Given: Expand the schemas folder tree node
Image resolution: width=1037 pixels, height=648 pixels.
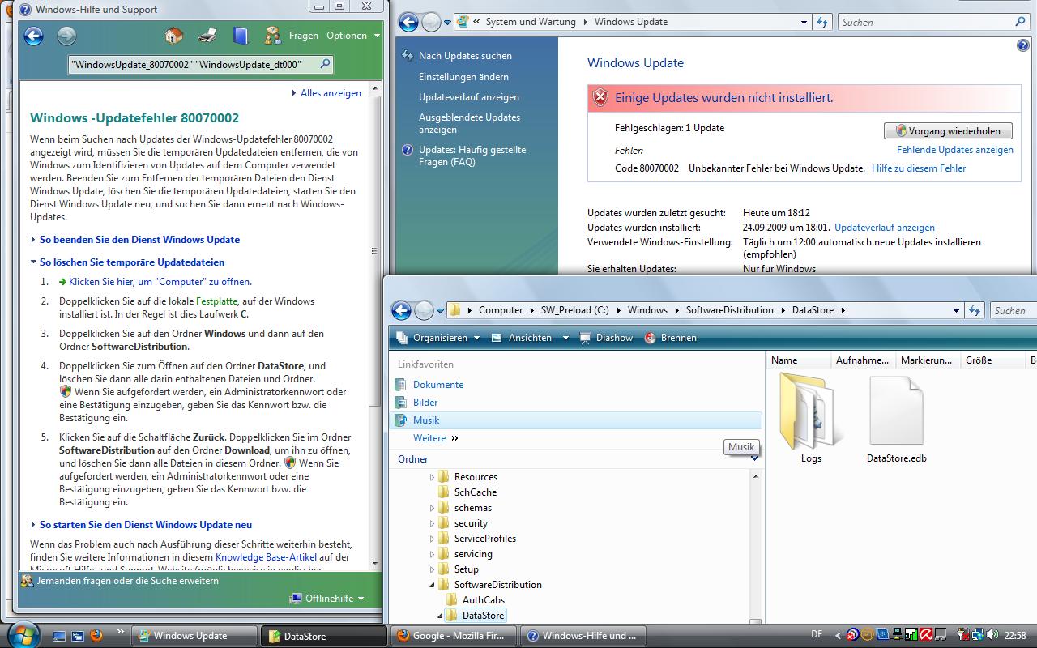Looking at the screenshot, I should coord(432,508).
